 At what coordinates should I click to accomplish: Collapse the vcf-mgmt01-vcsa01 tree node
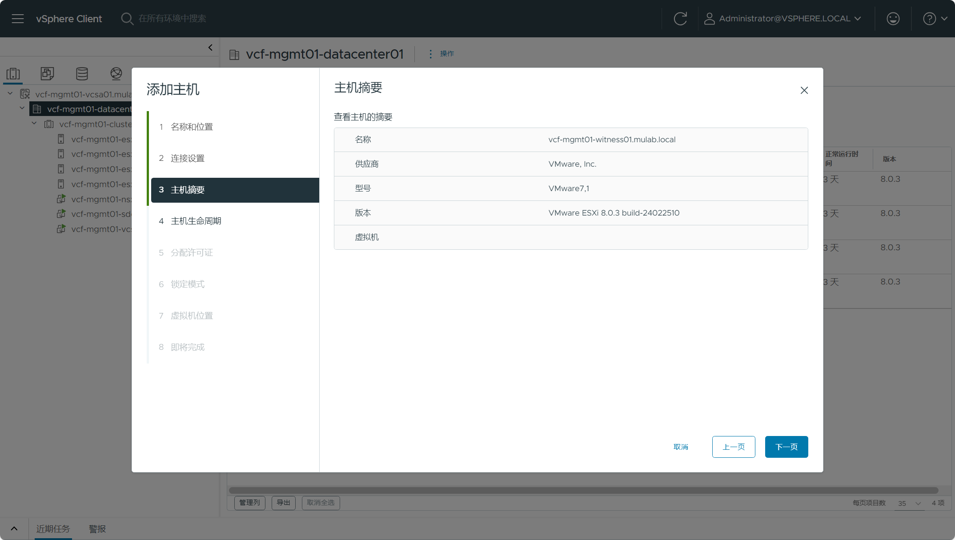pyautogui.click(x=10, y=94)
